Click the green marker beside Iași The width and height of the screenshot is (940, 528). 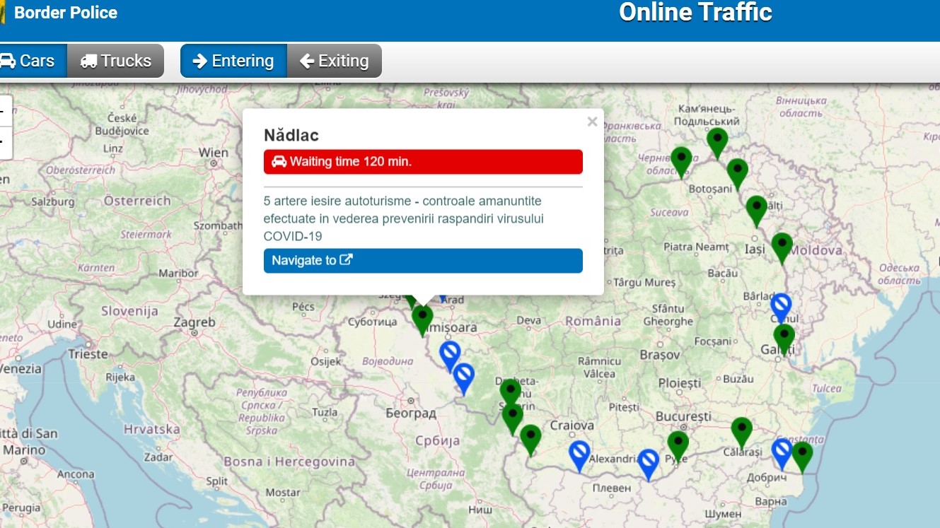tap(782, 245)
